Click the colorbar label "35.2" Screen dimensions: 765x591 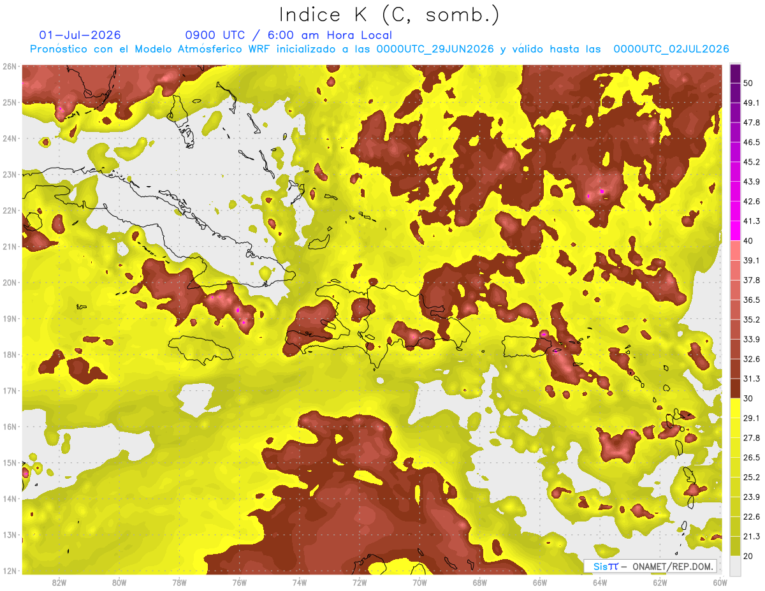(750, 319)
